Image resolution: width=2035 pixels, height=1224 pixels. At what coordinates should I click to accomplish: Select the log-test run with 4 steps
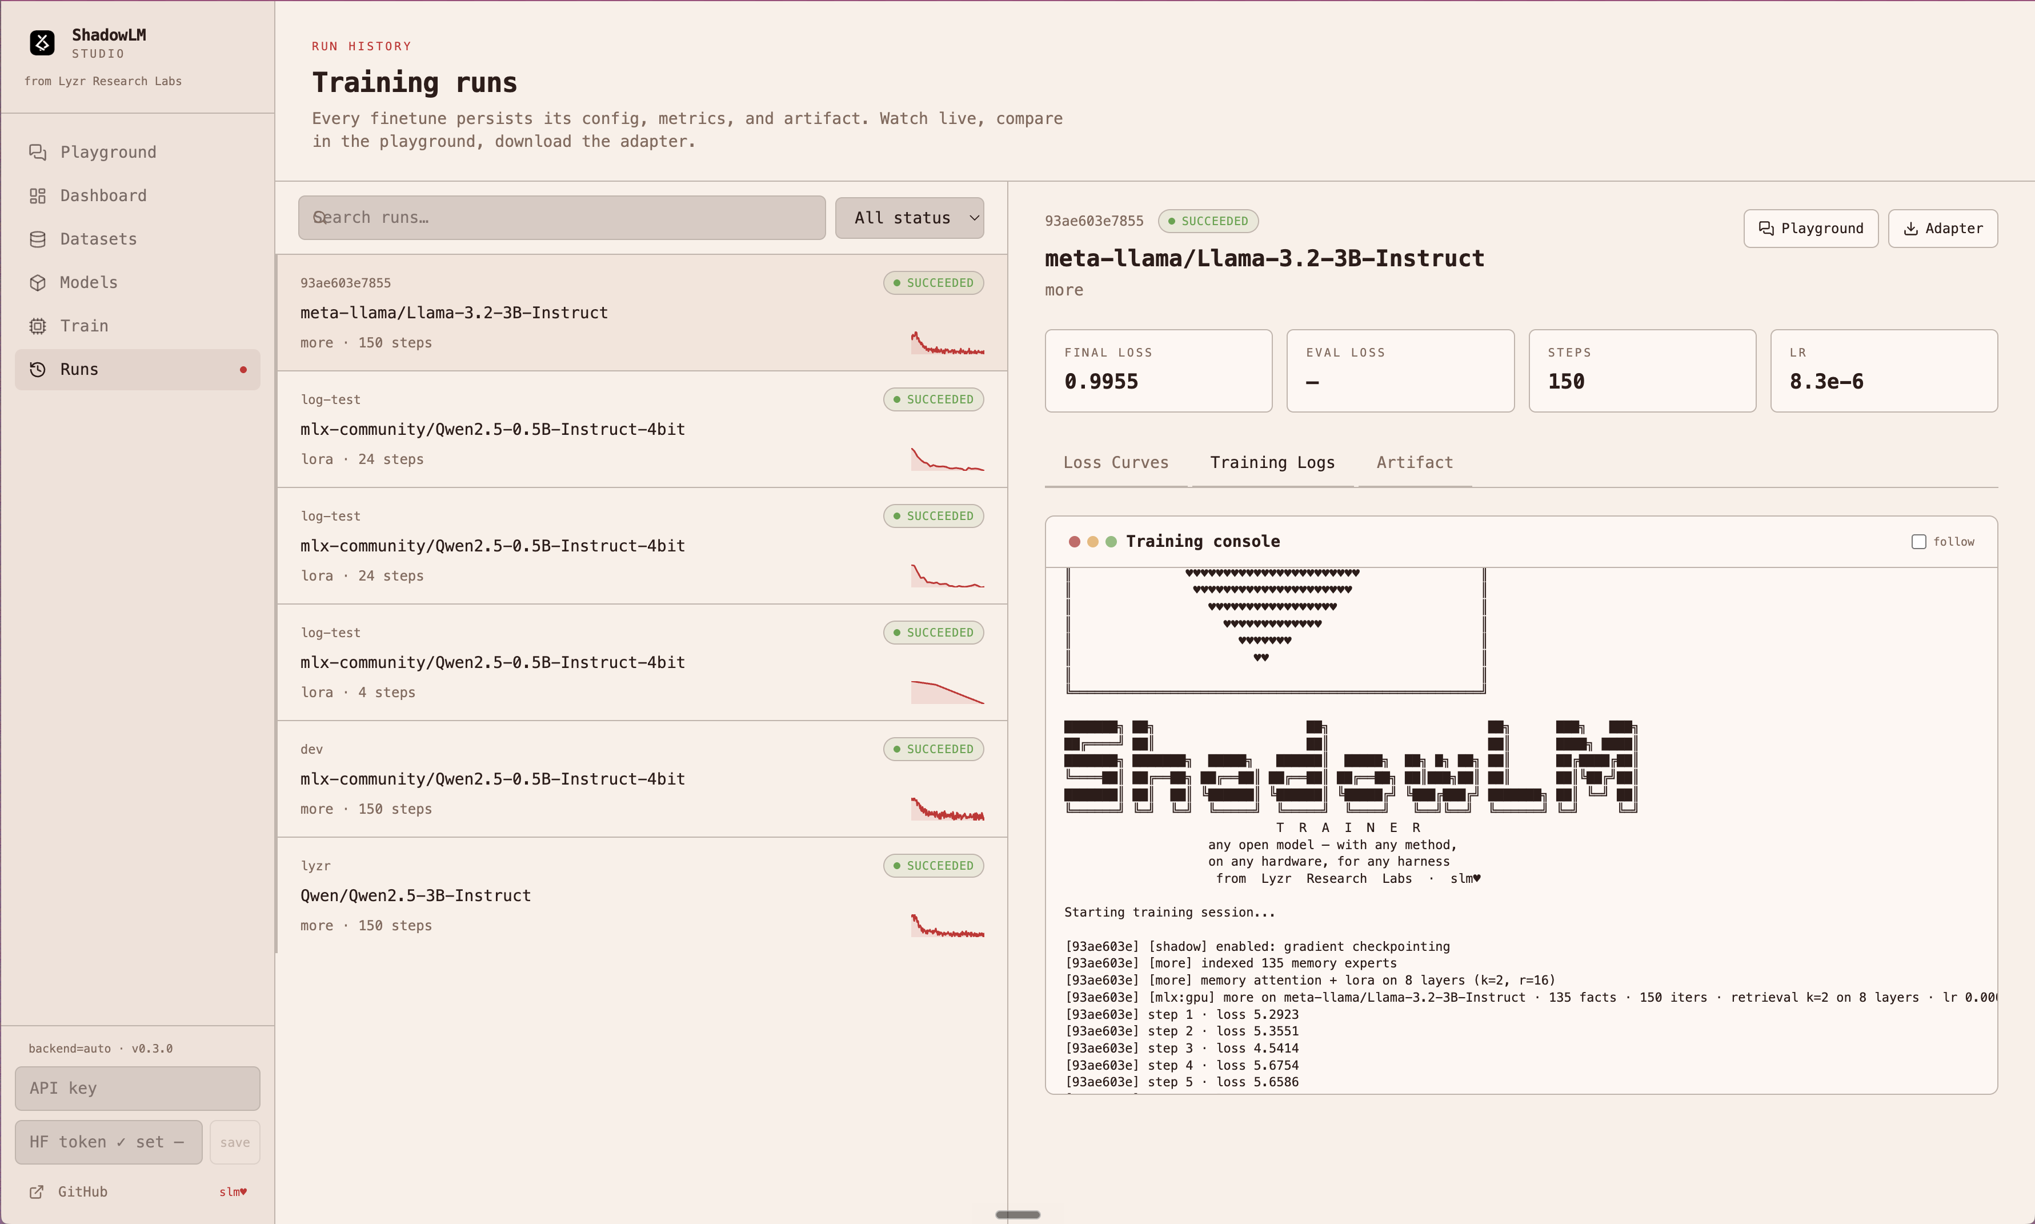(x=642, y=662)
